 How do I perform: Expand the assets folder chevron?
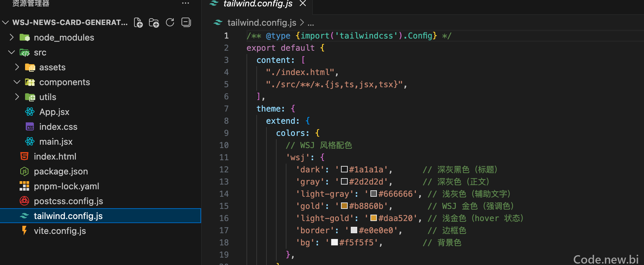click(17, 67)
